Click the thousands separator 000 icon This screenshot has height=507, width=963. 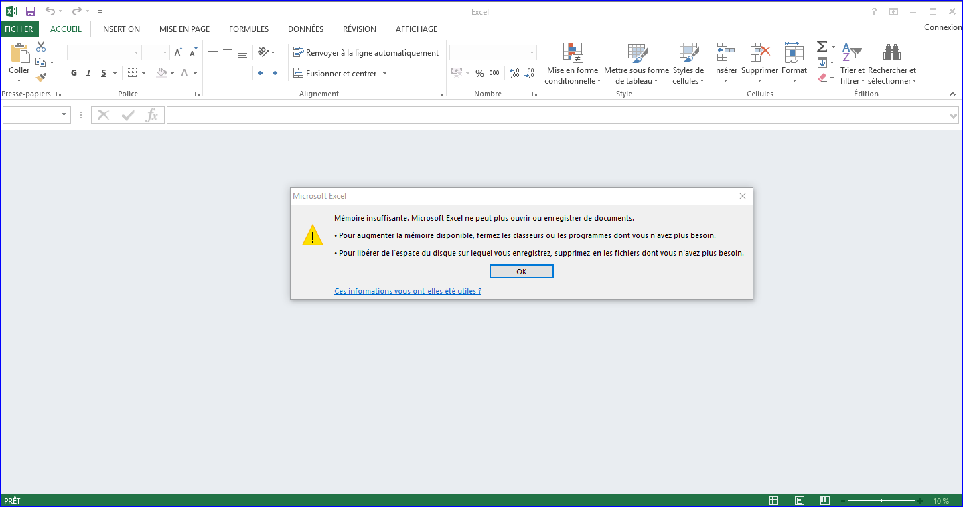494,73
